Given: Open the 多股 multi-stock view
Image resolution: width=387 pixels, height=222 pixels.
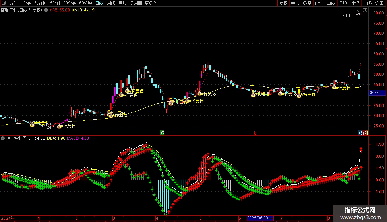Looking at the screenshot, I should pos(307,3).
